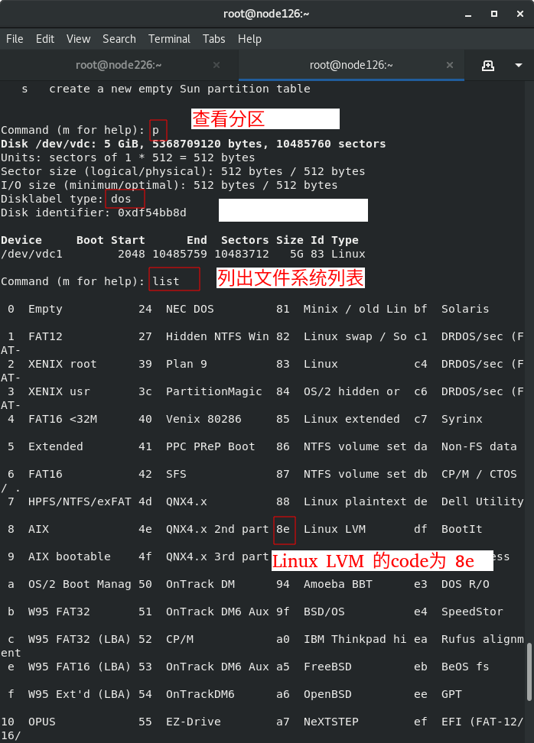Click the new tab icon button
The image size is (534, 743).
pyautogui.click(x=487, y=66)
